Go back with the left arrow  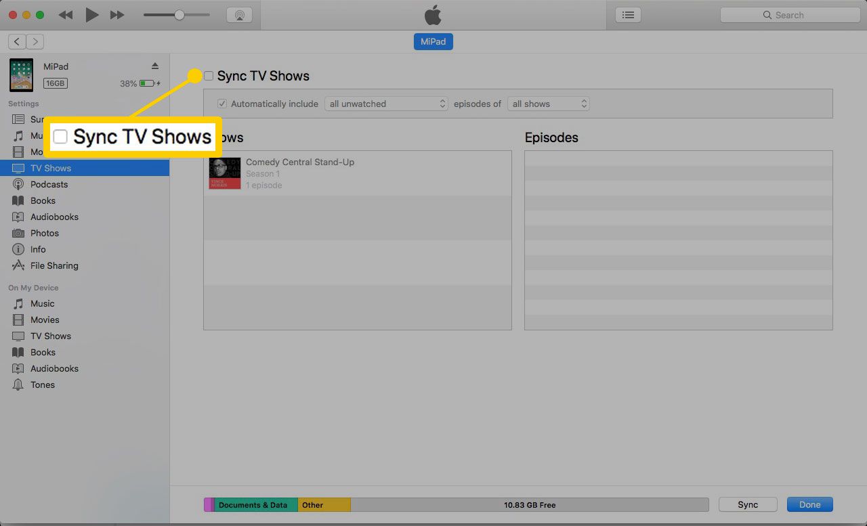[x=18, y=42]
